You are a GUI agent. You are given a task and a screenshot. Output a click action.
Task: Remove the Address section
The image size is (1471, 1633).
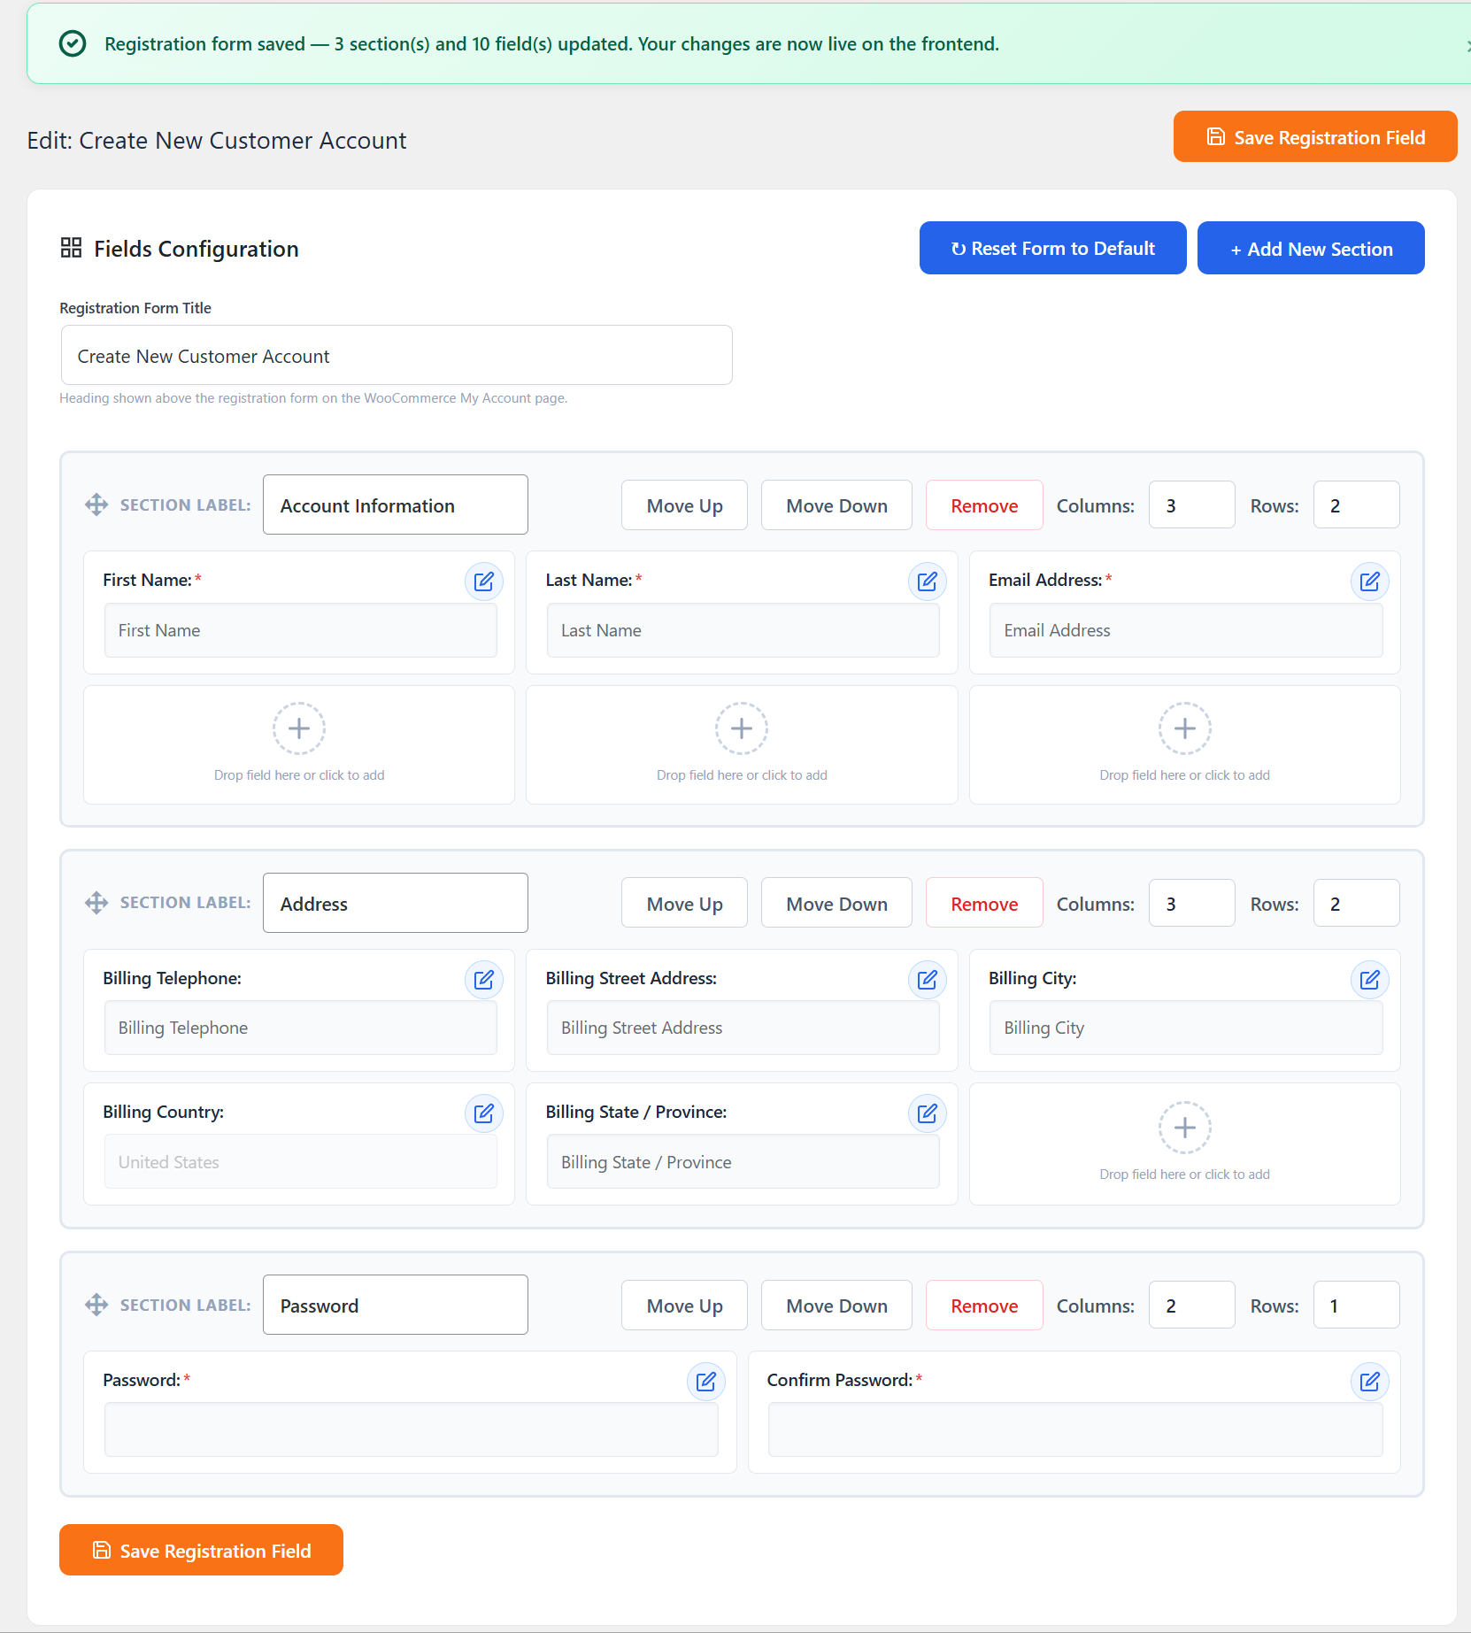pos(984,903)
